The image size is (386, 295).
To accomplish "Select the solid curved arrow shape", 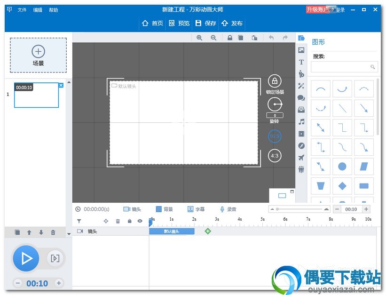I will [342, 89].
